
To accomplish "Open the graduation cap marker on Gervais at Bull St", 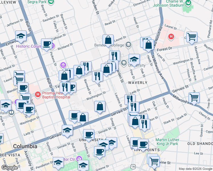I will pos(67,130).
